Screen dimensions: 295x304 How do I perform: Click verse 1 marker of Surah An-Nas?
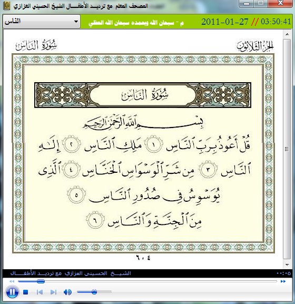tap(154, 144)
